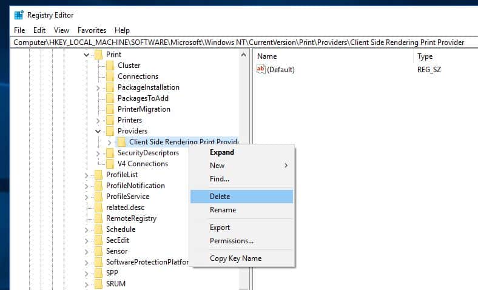This screenshot has width=478, height=290.
Task: Expand the PackageInstallation key
Action: [x=98, y=88]
